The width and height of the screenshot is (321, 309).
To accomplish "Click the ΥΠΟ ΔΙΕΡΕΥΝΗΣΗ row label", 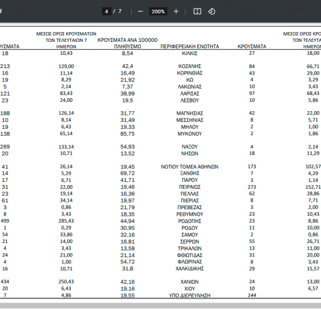I will click(x=190, y=296).
